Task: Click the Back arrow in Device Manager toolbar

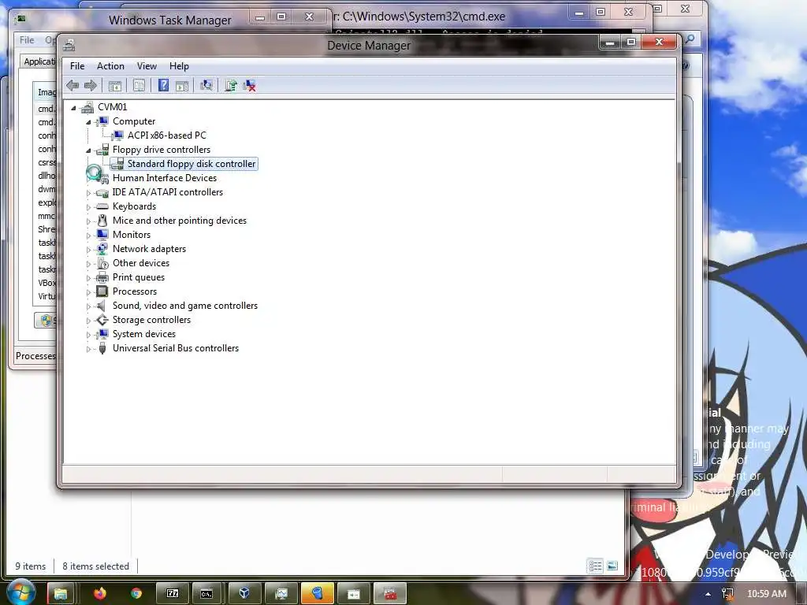Action: 73,85
